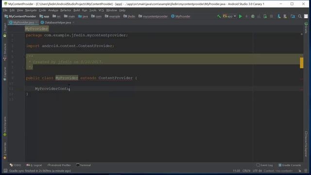Viewport: 311px width, 175px height.
Task: Open the Structure tool window
Action: pyautogui.click(x=5, y=52)
